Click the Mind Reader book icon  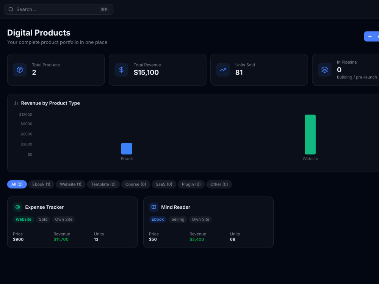[154, 207]
